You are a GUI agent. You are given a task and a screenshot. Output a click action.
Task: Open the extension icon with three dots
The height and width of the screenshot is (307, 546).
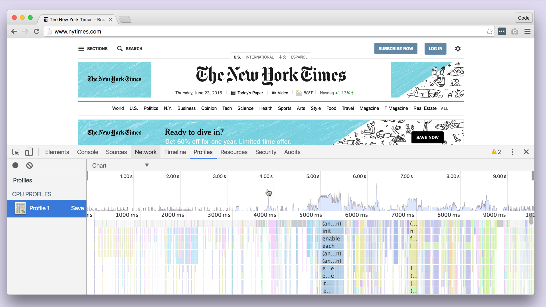click(502, 31)
